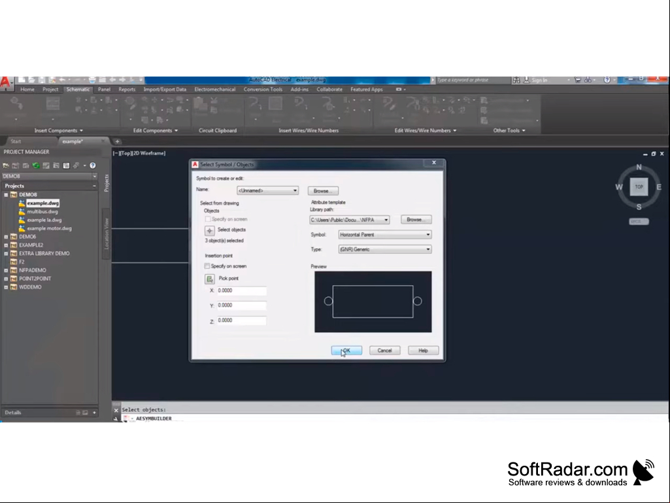Image resolution: width=670 pixels, height=503 pixels.
Task: Click the shopping cart icon in title bar
Action: click(578, 80)
